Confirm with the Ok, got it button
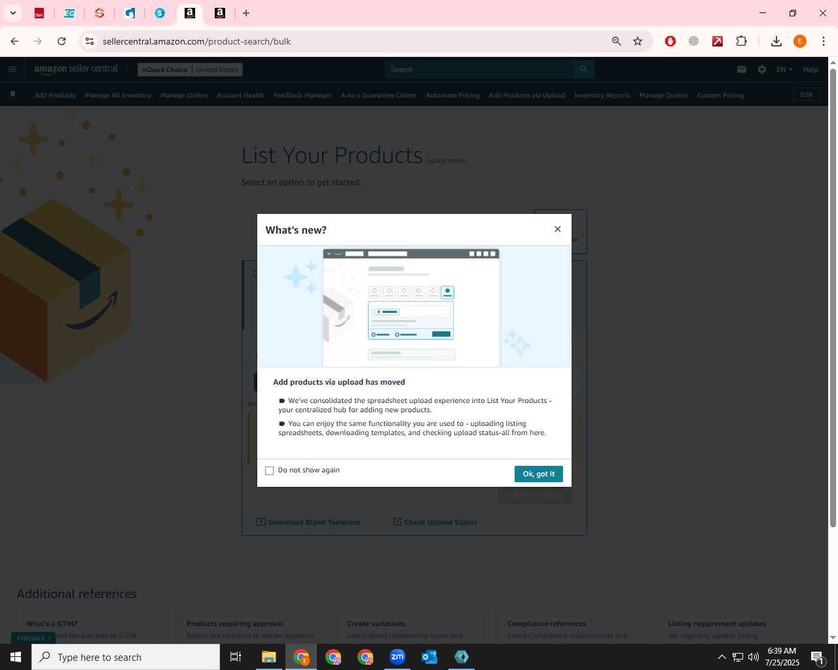This screenshot has height=670, width=838. click(x=539, y=474)
